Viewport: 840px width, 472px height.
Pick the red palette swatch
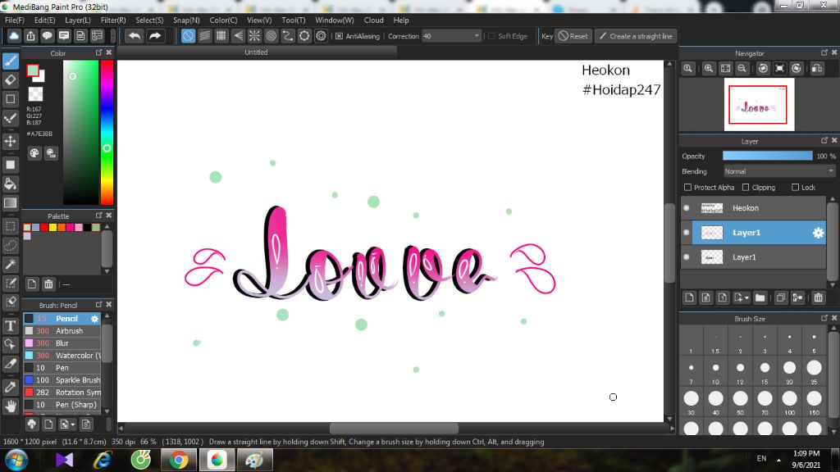point(44,228)
